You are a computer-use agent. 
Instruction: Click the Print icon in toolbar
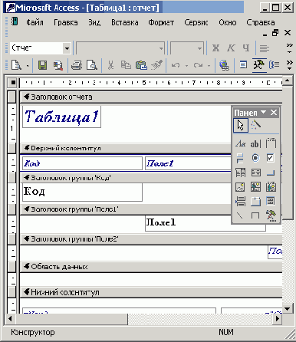[77, 65]
